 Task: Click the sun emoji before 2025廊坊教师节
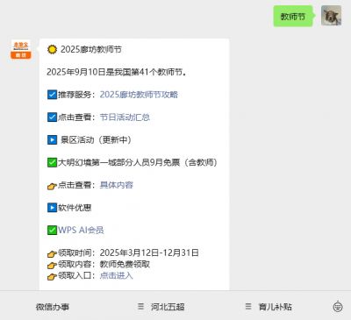(x=52, y=49)
